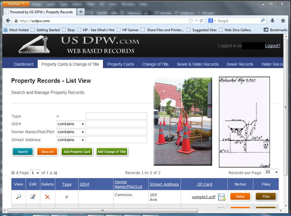Open the Firefox menu button
291x216 pixels.
pyautogui.click(x=16, y=3)
